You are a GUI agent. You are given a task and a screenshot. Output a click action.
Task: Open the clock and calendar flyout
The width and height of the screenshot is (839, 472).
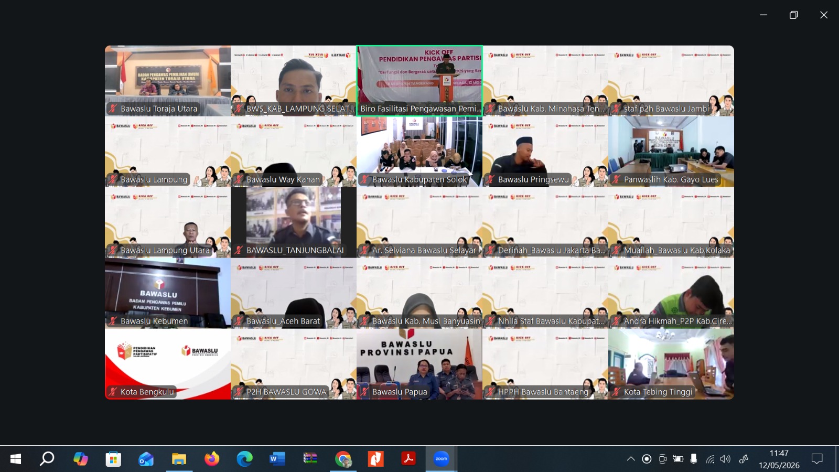point(779,459)
